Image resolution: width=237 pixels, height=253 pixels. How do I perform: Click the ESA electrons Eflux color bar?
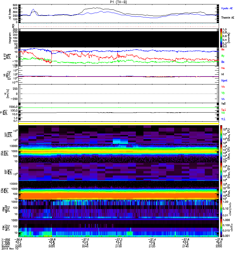221,190
